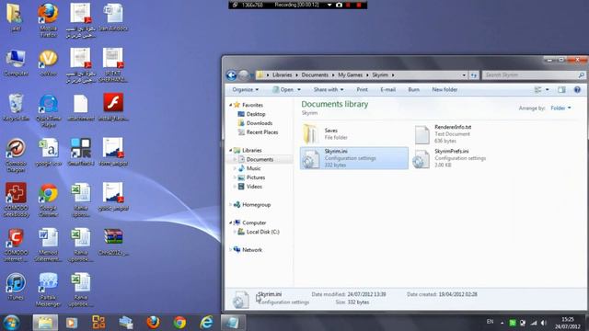Open the Start menu orb
This screenshot has width=589, height=331.
[x=11, y=323]
